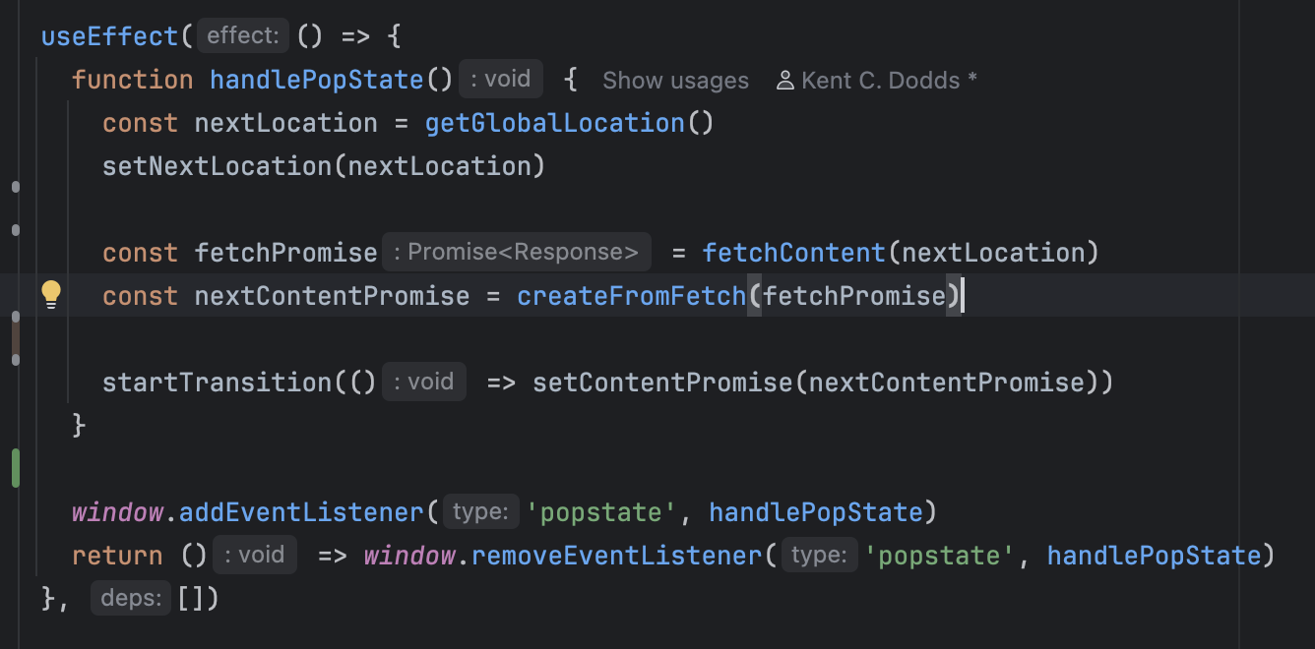Click the createFromFetch function call

pos(632,296)
